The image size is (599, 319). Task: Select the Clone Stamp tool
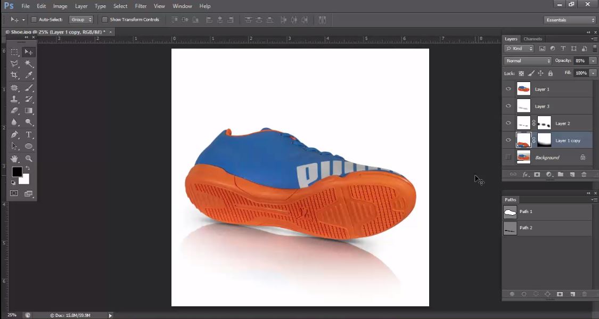tap(14, 100)
